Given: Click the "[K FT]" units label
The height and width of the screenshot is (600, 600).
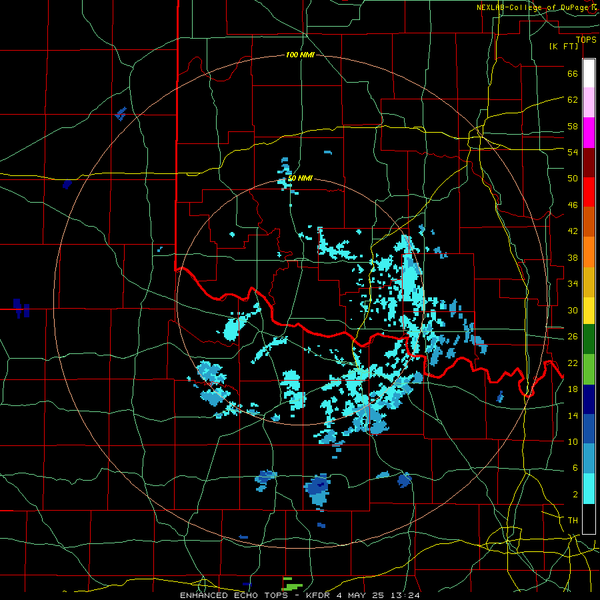Looking at the screenshot, I should click(563, 47).
